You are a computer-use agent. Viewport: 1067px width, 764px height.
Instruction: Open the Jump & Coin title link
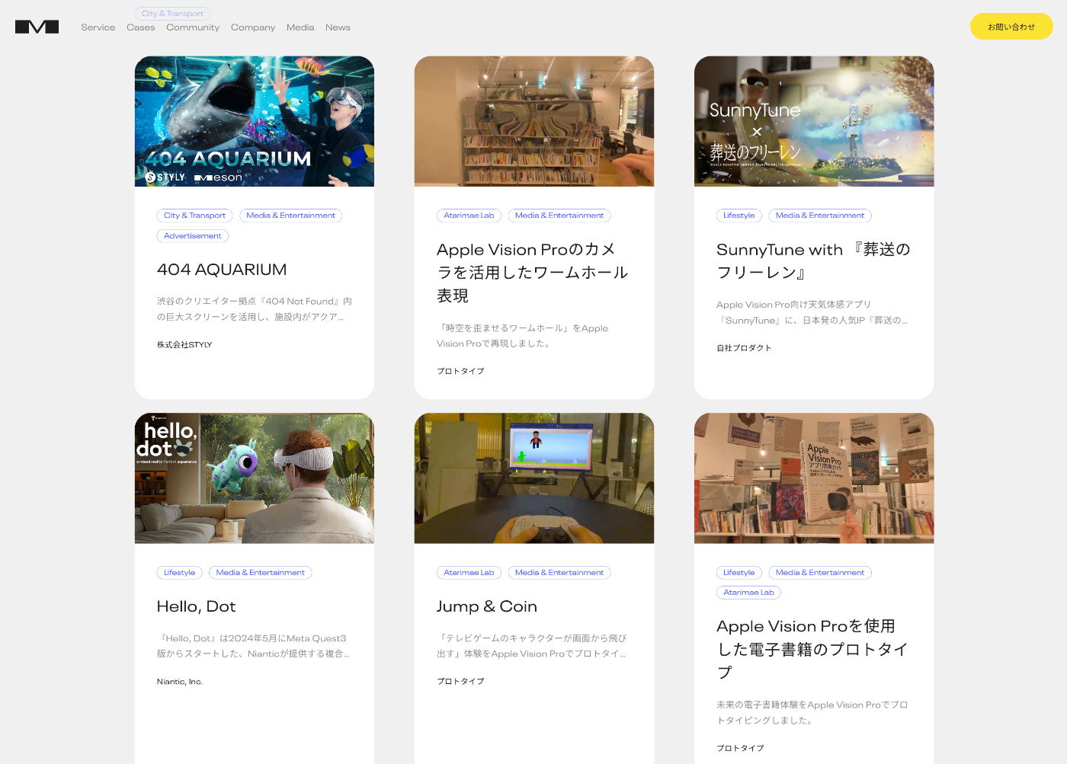[x=487, y=607]
